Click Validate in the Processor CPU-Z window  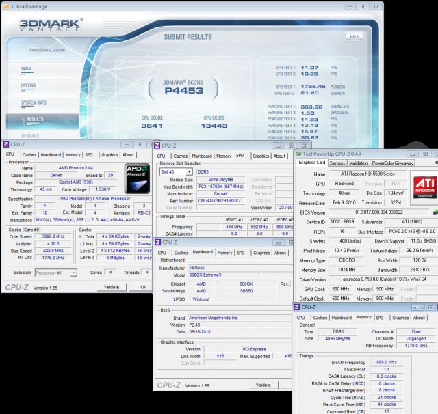tap(112, 287)
